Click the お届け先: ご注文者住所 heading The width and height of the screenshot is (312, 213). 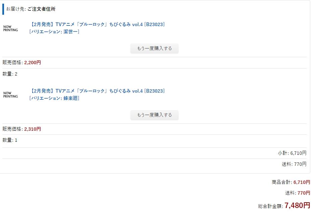30,9
